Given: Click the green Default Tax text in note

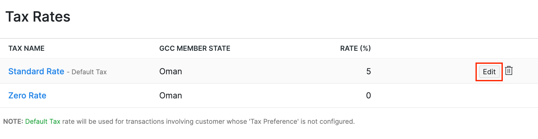Looking at the screenshot, I should point(43,122).
